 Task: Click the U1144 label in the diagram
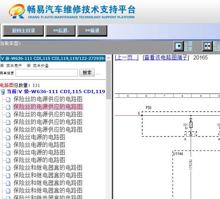click(178, 154)
